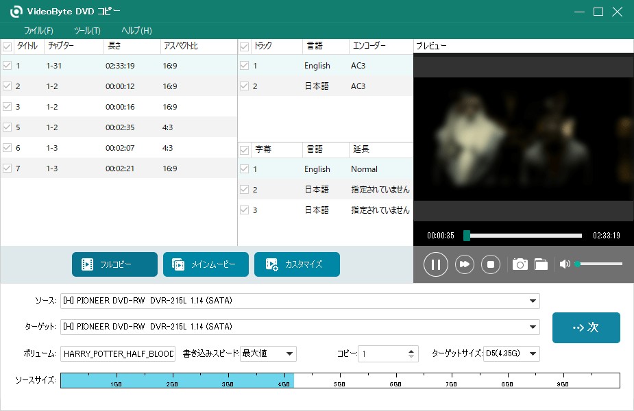The height and width of the screenshot is (411, 634).
Task: Uncheck title 3 lasting 00:00:16
Action: (8, 107)
